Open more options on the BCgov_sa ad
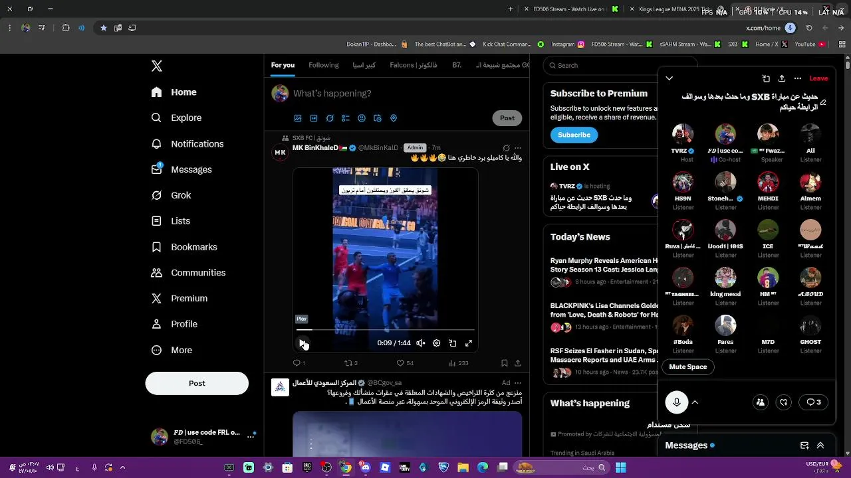Viewport: 851px width, 478px height. click(518, 383)
